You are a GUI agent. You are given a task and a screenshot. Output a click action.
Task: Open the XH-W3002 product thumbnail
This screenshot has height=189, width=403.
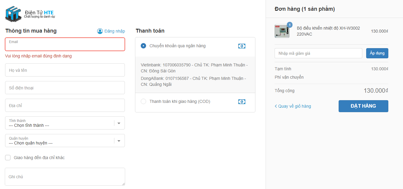point(282,31)
